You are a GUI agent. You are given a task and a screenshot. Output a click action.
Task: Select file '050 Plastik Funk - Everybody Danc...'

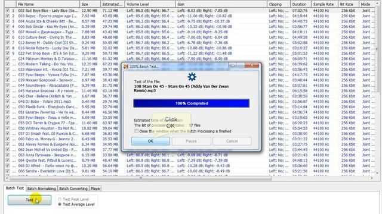click(48, 107)
